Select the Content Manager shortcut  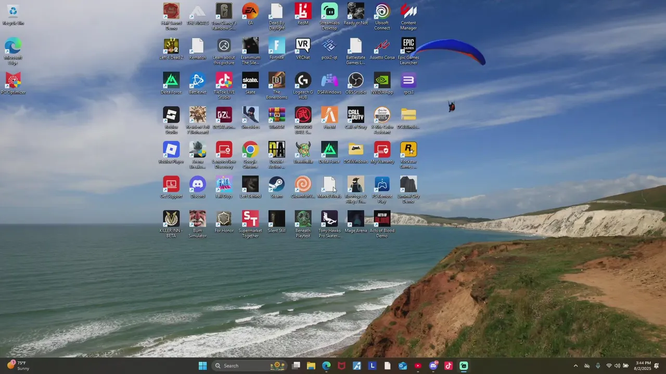(408, 17)
